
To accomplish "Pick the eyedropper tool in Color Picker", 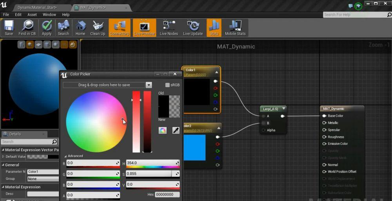I will pyautogui.click(x=176, y=130).
